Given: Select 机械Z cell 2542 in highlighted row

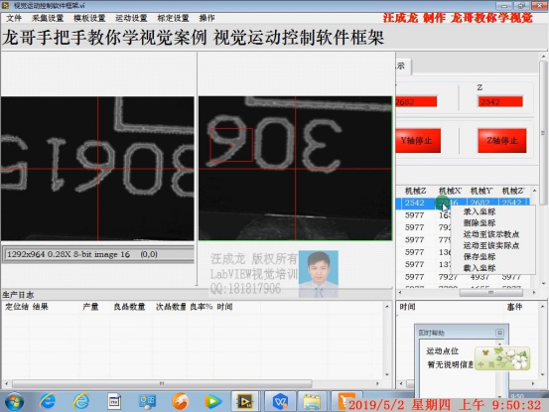Looking at the screenshot, I should (x=415, y=203).
